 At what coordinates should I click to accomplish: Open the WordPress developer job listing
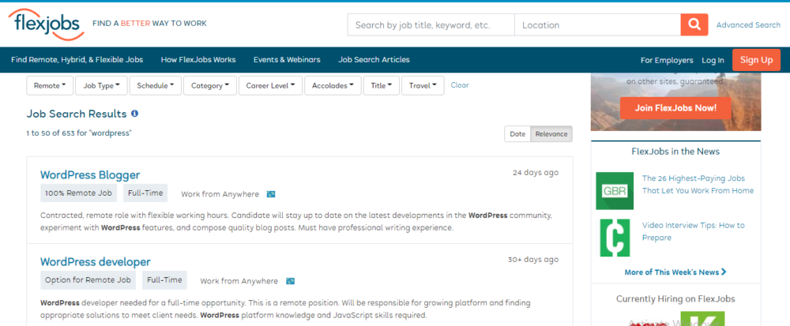[96, 261]
